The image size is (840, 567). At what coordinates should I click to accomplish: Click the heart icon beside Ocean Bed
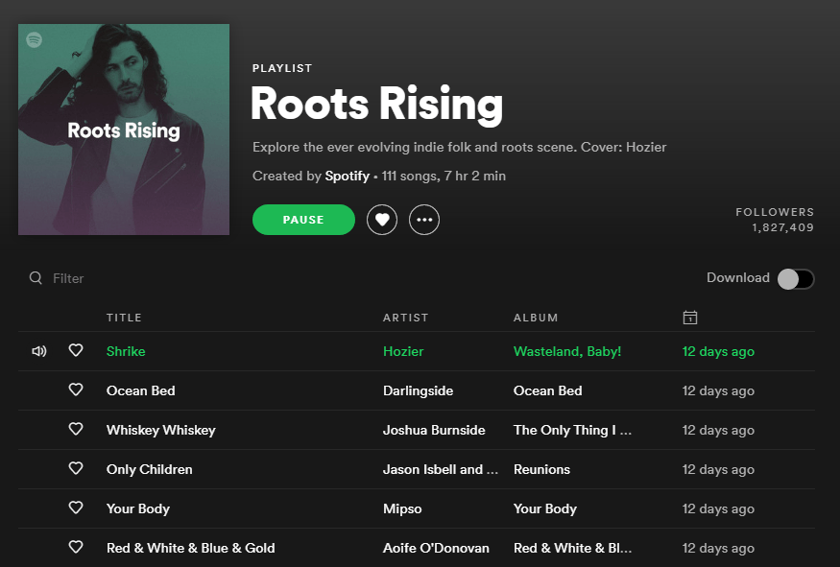tap(76, 390)
